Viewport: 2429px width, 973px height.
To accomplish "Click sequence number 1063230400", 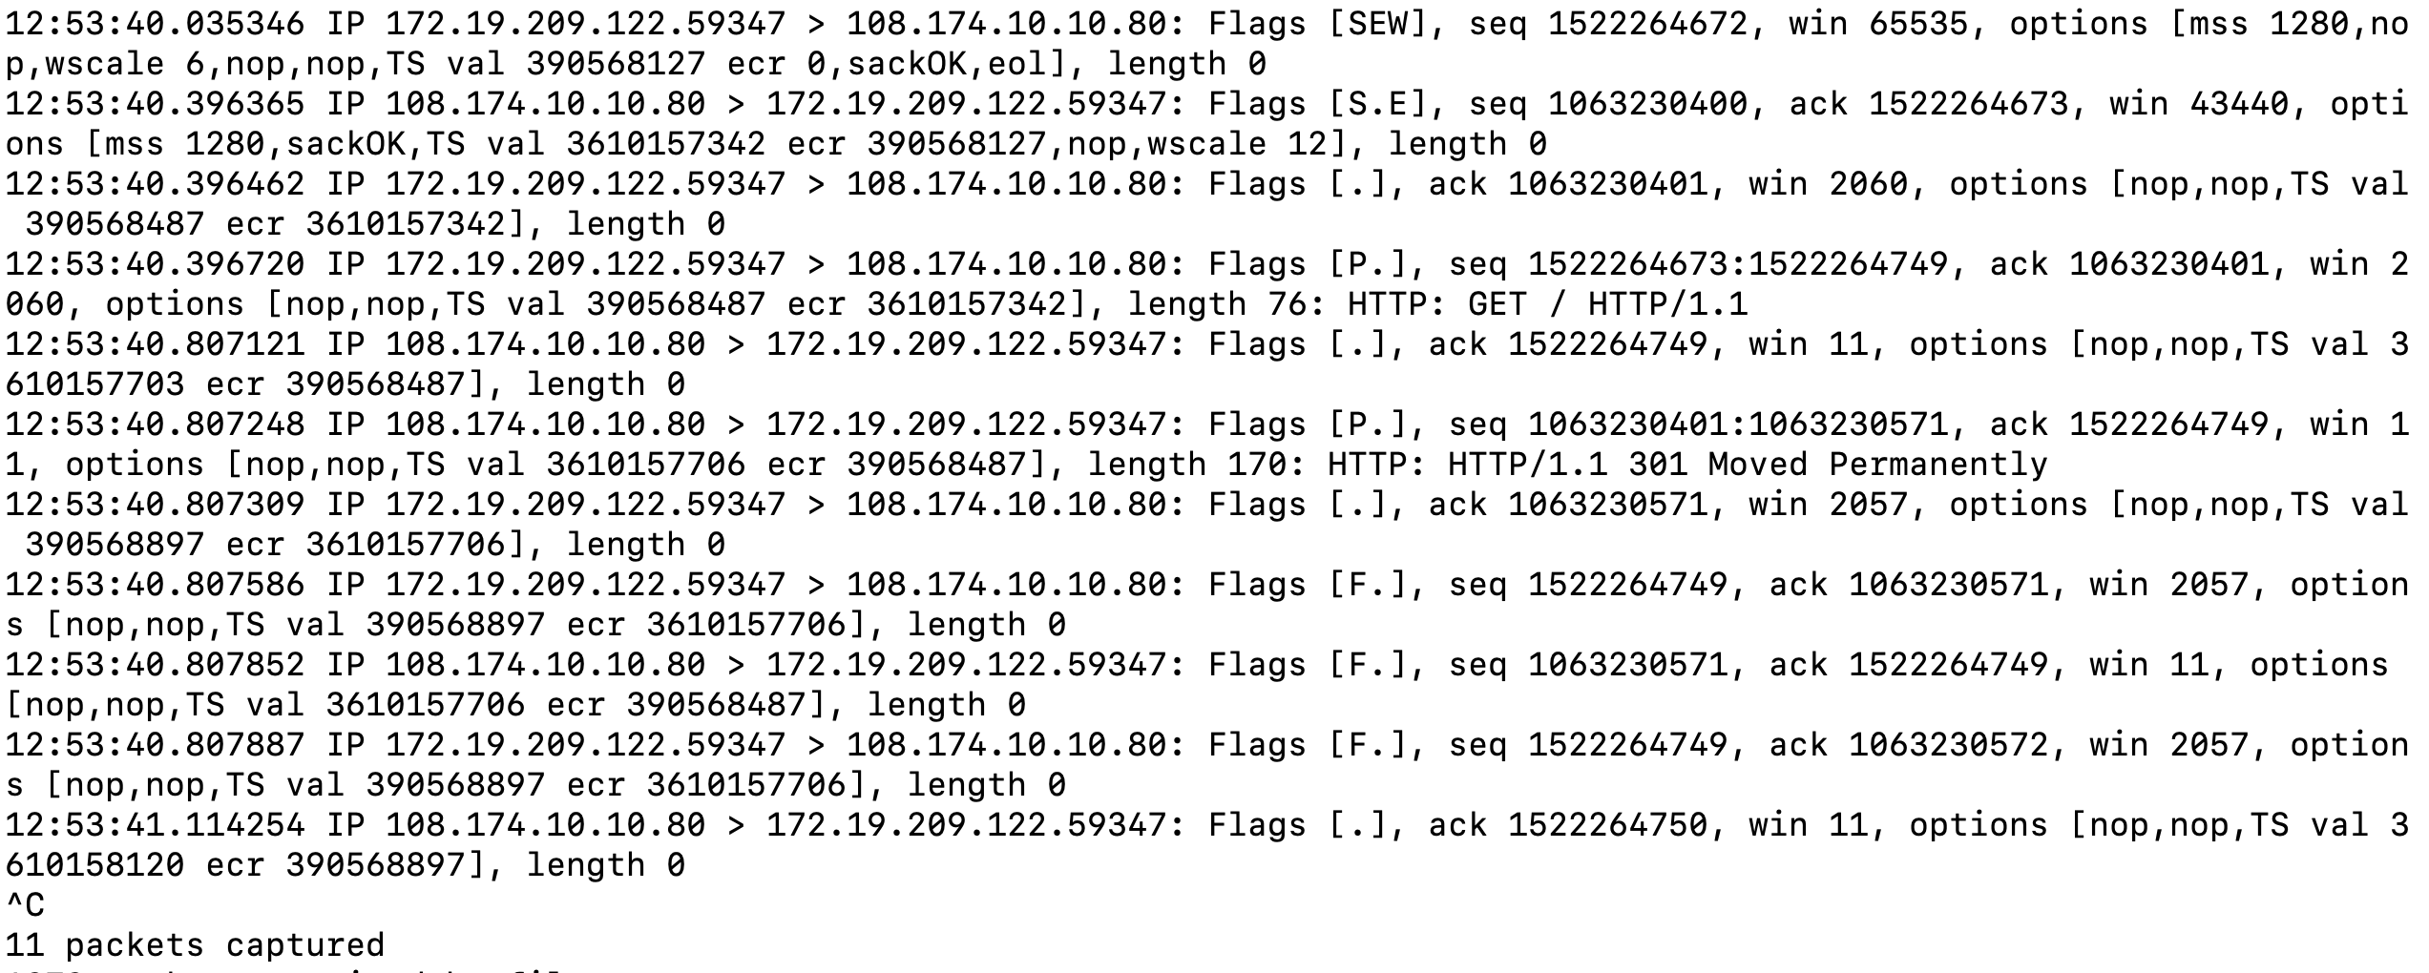I will (x=1646, y=104).
